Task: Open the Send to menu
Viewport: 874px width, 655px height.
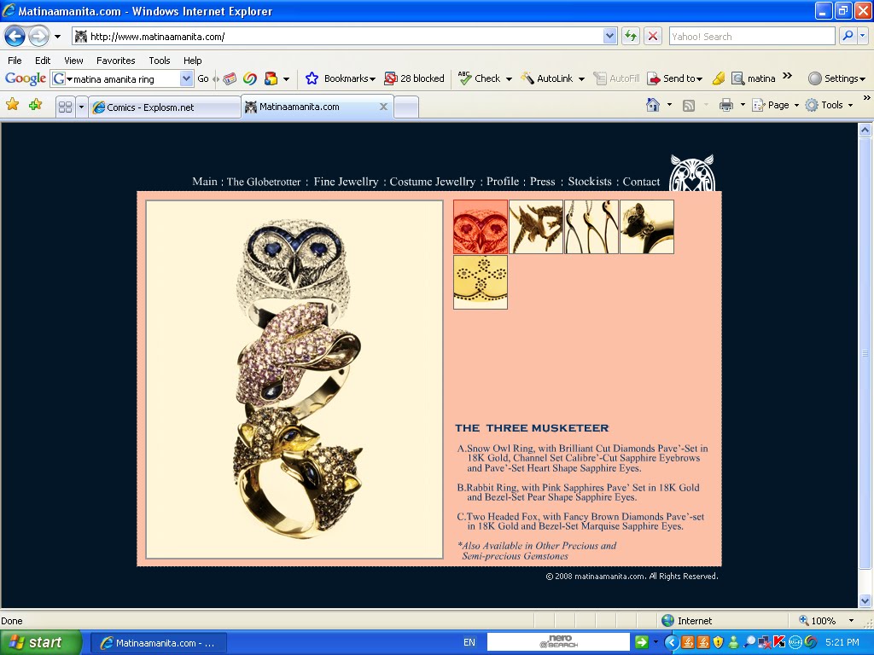Action: click(674, 78)
